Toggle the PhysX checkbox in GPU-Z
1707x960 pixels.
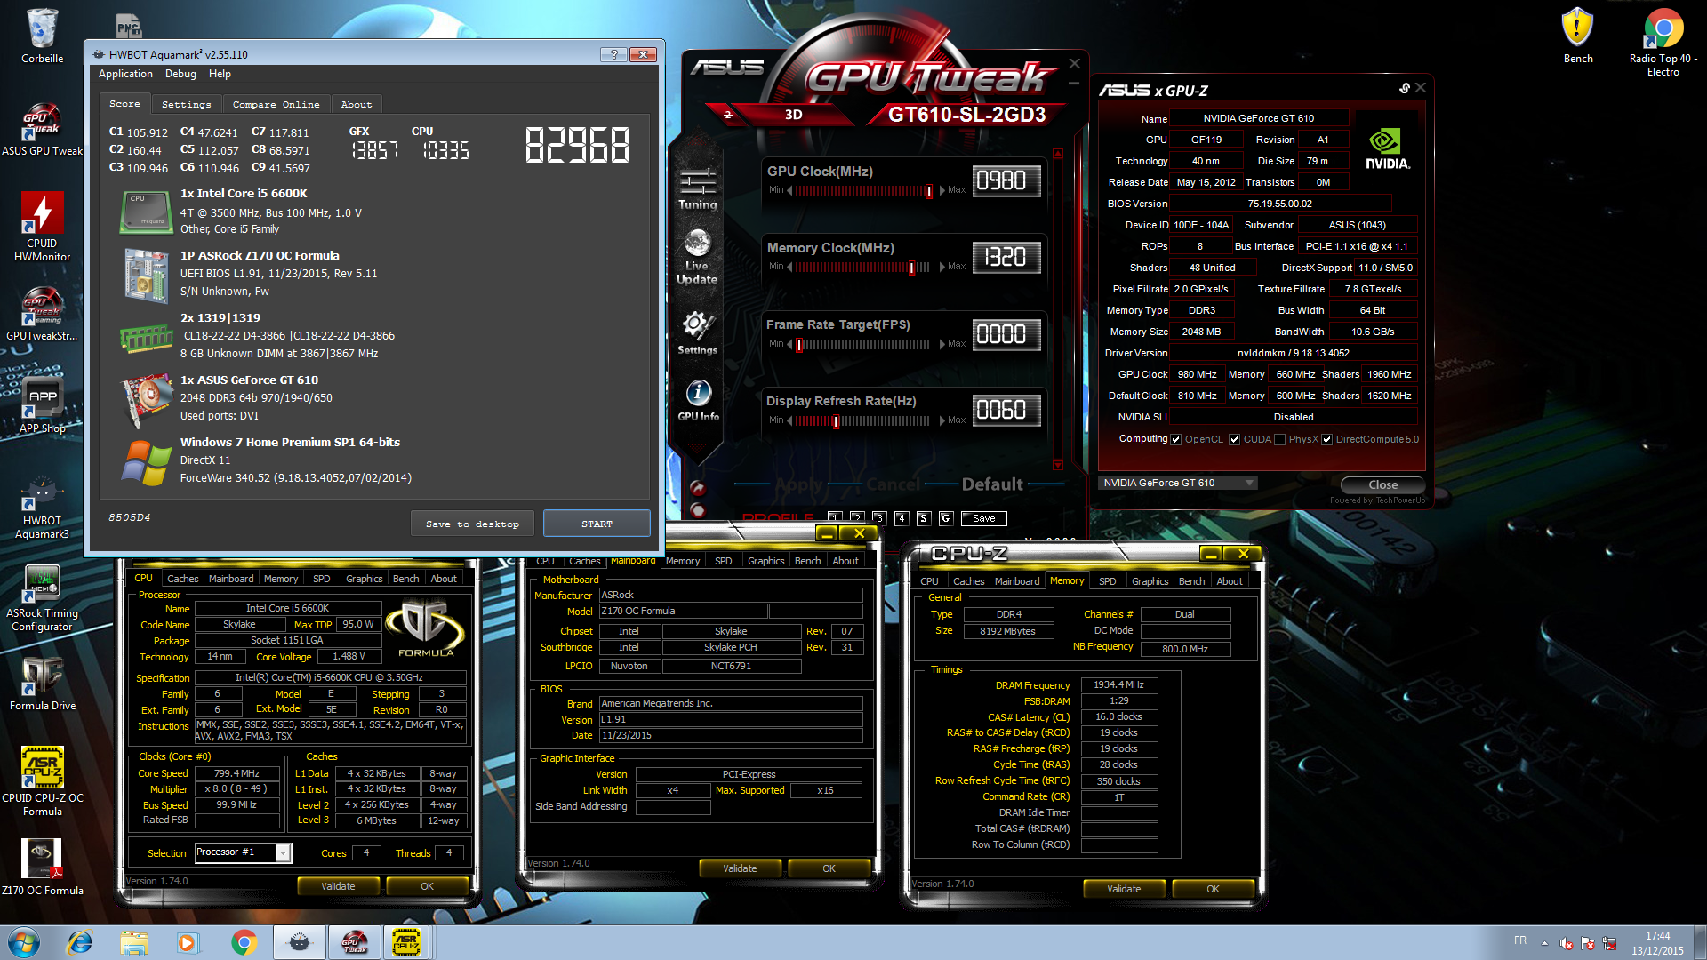[1279, 439]
